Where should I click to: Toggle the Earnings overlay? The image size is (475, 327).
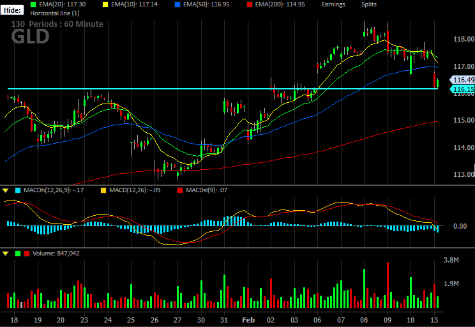[333, 4]
